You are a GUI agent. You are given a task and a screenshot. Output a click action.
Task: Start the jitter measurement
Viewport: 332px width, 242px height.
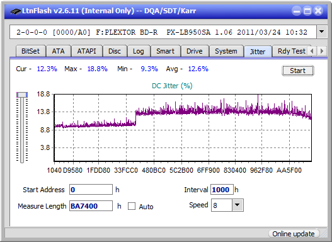click(x=298, y=71)
